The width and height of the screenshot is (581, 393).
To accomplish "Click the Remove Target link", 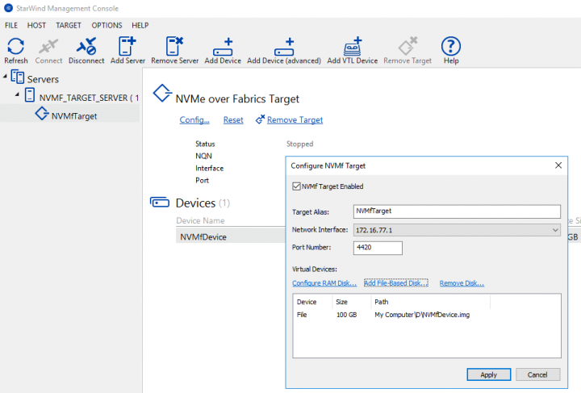I will coord(295,119).
